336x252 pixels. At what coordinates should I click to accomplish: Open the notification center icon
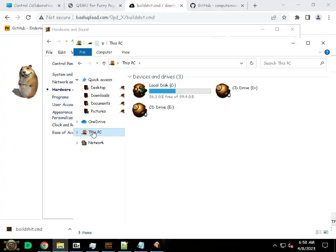[x=325, y=245]
